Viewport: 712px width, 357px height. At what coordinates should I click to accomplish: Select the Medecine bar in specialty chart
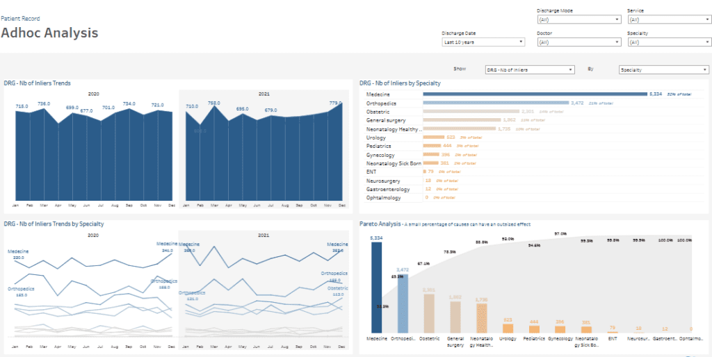535,94
